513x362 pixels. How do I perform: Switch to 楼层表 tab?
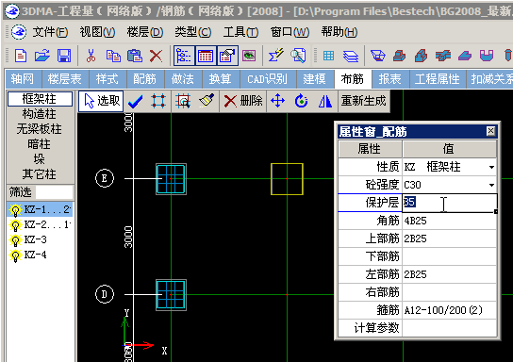coord(64,79)
